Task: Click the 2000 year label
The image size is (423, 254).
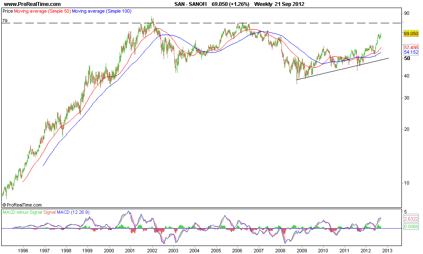Action: pyautogui.click(x=109, y=251)
